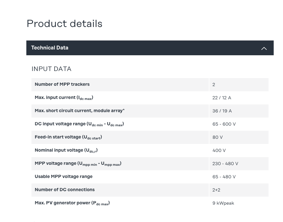
Task: Click the Technical Data accordion header
Action: (50, 48)
